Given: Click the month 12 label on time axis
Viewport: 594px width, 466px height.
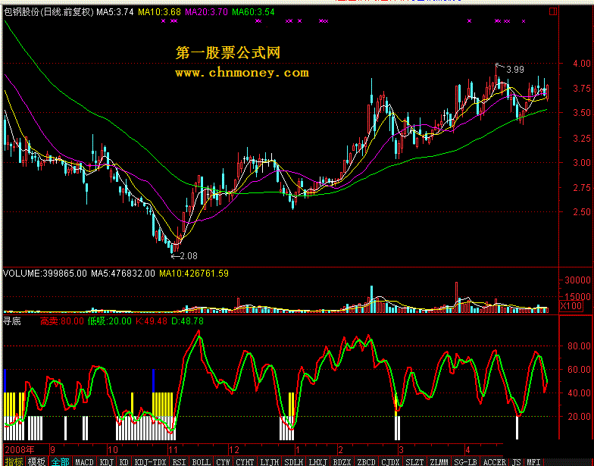Looking at the screenshot, I should tap(234, 450).
